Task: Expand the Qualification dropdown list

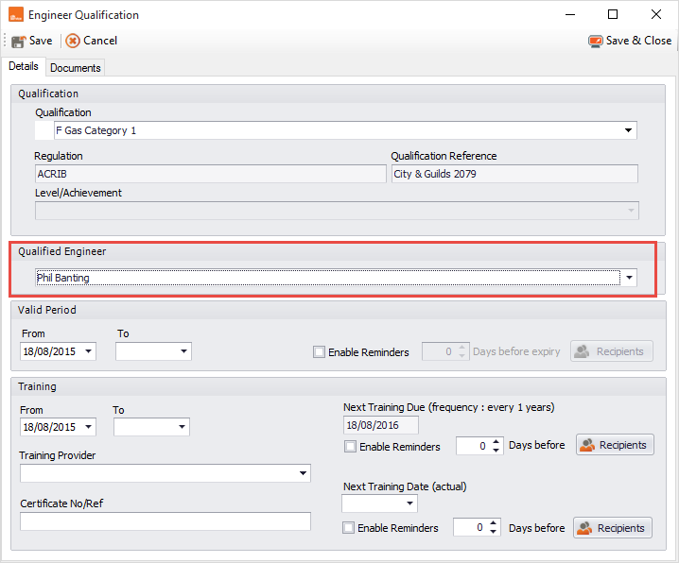Action: 628,130
